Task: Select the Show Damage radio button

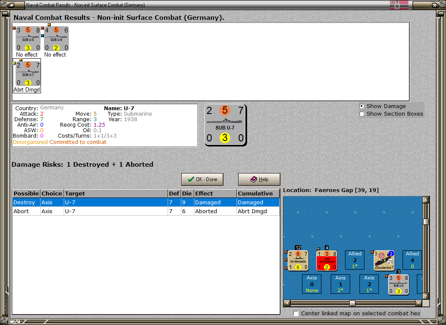Action: pos(362,106)
